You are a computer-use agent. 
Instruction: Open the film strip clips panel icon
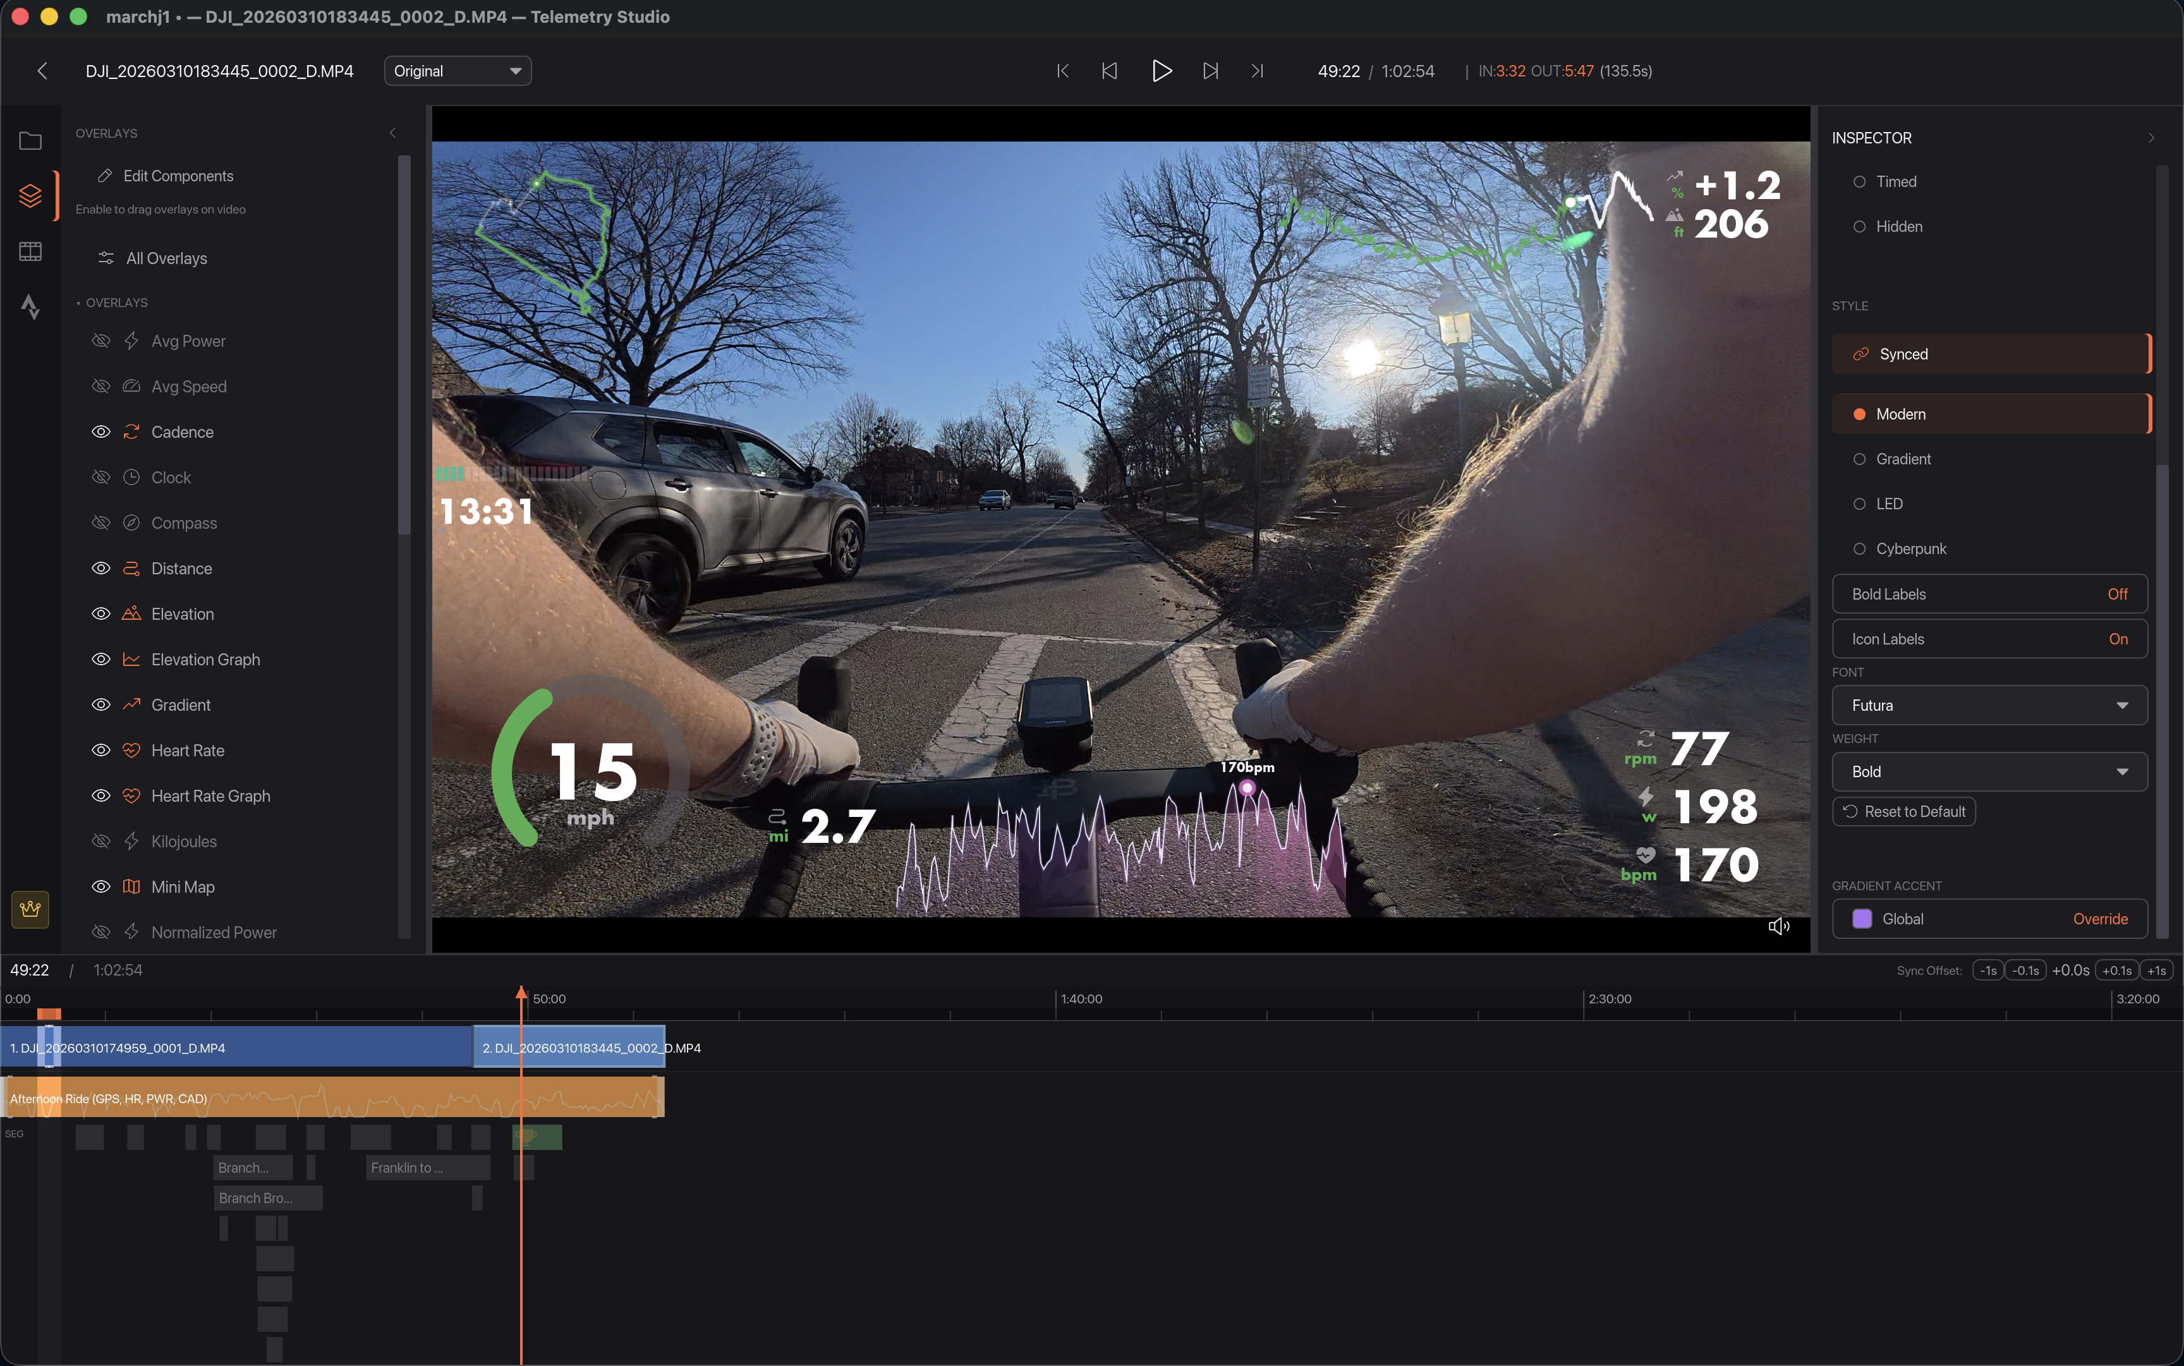click(x=30, y=251)
